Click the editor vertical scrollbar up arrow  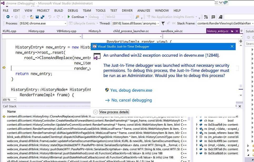[x=241, y=45]
